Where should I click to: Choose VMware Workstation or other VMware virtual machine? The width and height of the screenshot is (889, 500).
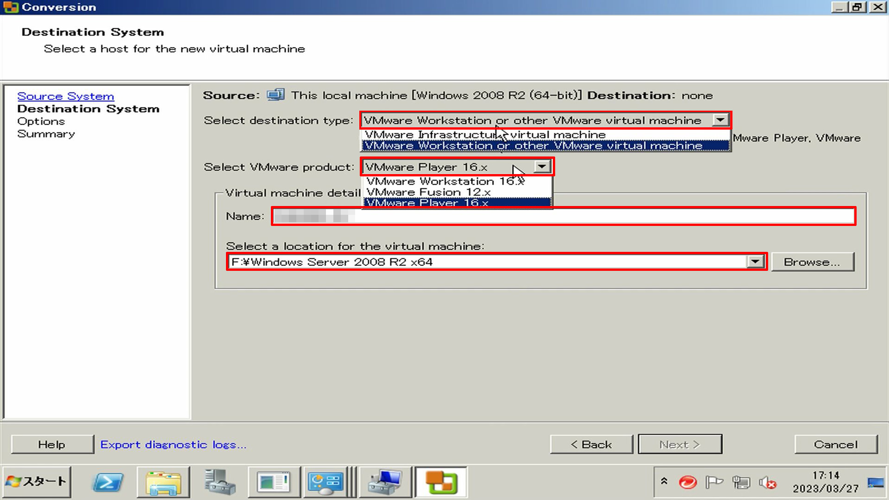(545, 145)
